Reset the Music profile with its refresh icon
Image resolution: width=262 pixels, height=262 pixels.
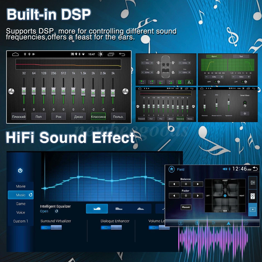point(30,195)
